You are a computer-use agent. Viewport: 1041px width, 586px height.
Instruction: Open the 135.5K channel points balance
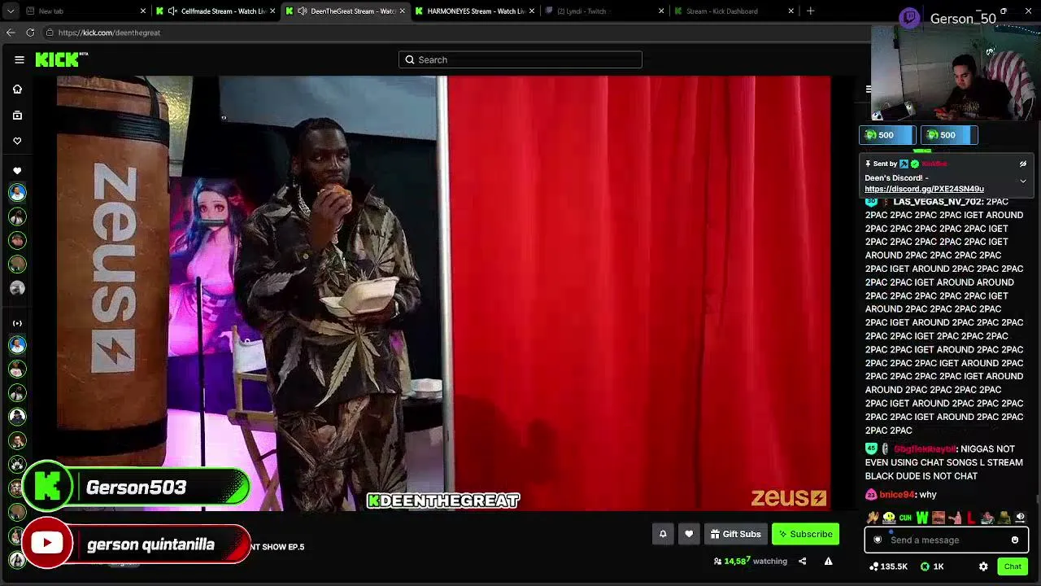tap(888, 566)
